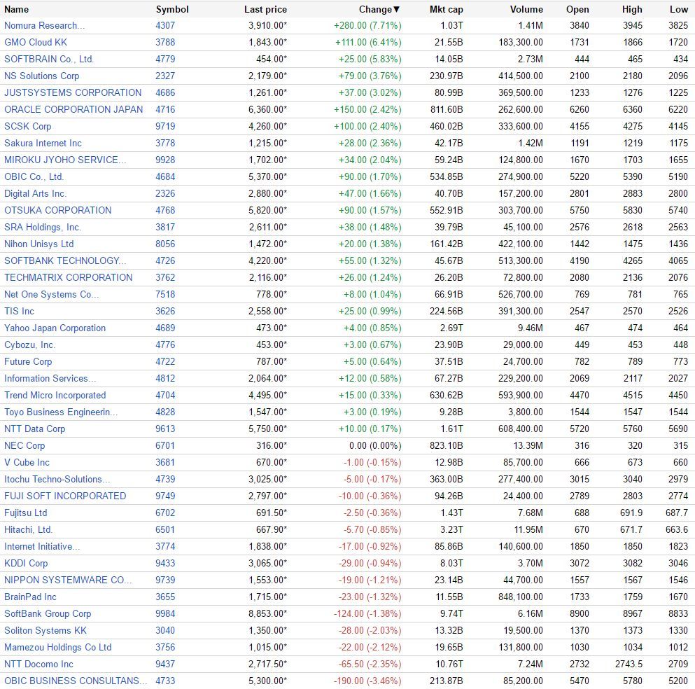Image resolution: width=695 pixels, height=689 pixels.
Task: Open SOFTBRAIN Co., Ltd. link
Action: coord(49,60)
